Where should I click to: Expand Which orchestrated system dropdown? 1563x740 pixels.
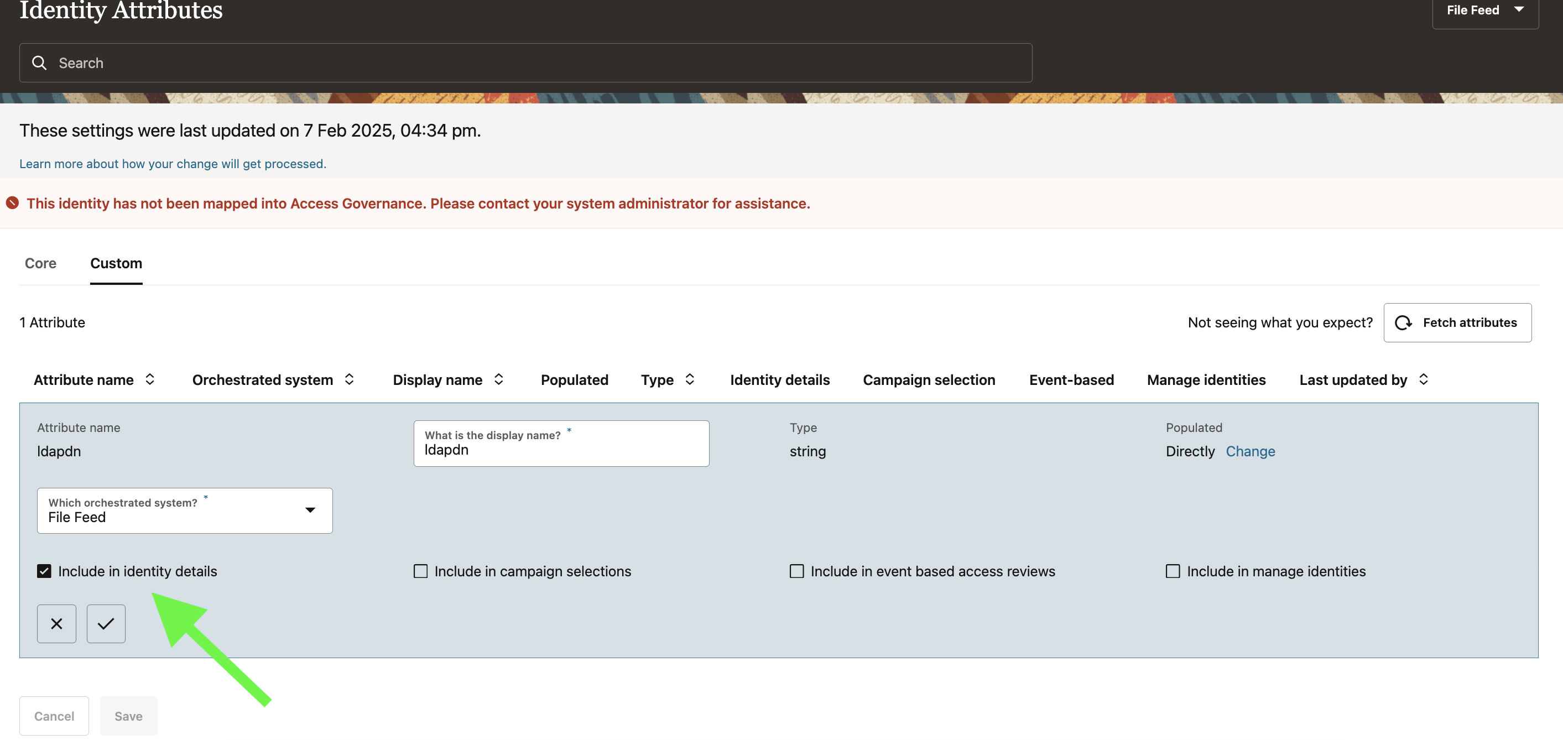(309, 510)
